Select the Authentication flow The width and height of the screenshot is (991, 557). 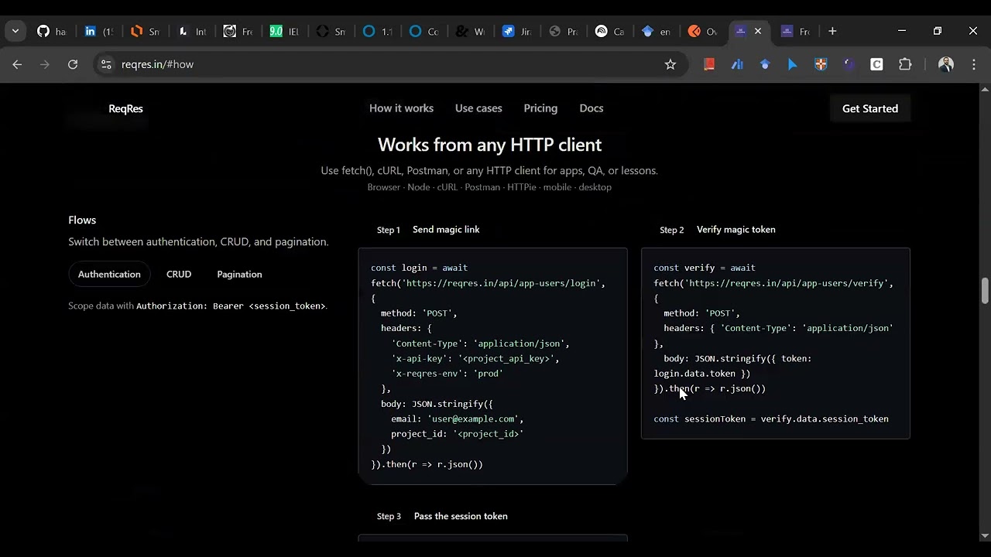pyautogui.click(x=109, y=274)
